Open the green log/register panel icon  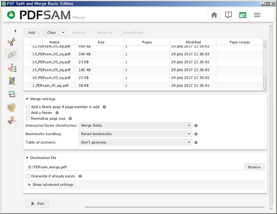[243, 15]
